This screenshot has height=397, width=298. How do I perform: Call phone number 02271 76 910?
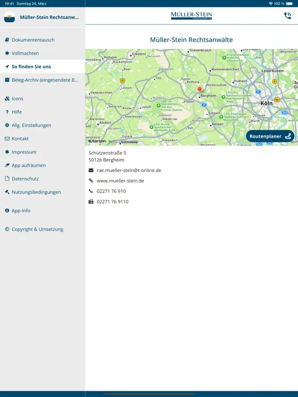(111, 191)
